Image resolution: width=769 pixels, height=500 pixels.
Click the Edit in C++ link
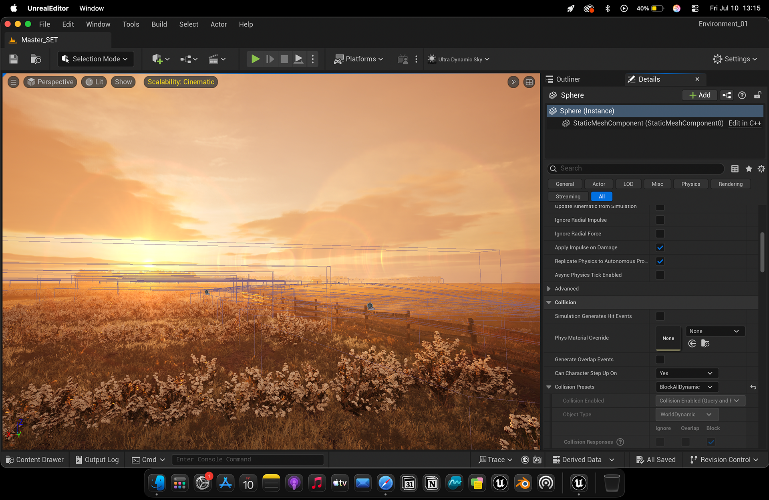click(x=745, y=123)
